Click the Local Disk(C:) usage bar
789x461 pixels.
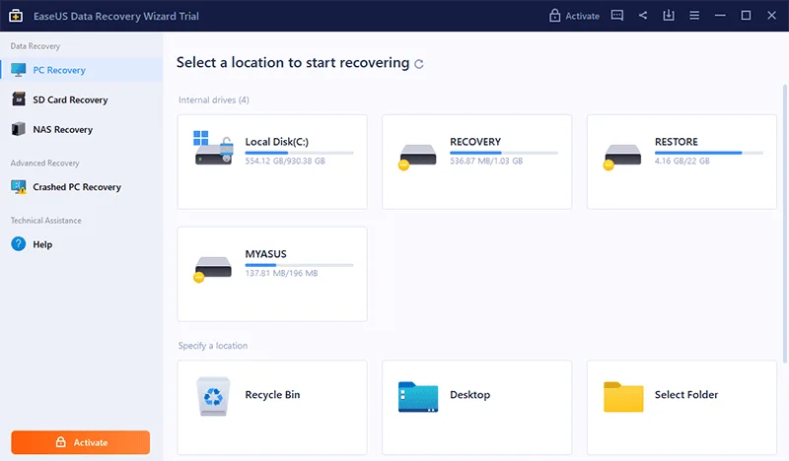[x=299, y=153]
